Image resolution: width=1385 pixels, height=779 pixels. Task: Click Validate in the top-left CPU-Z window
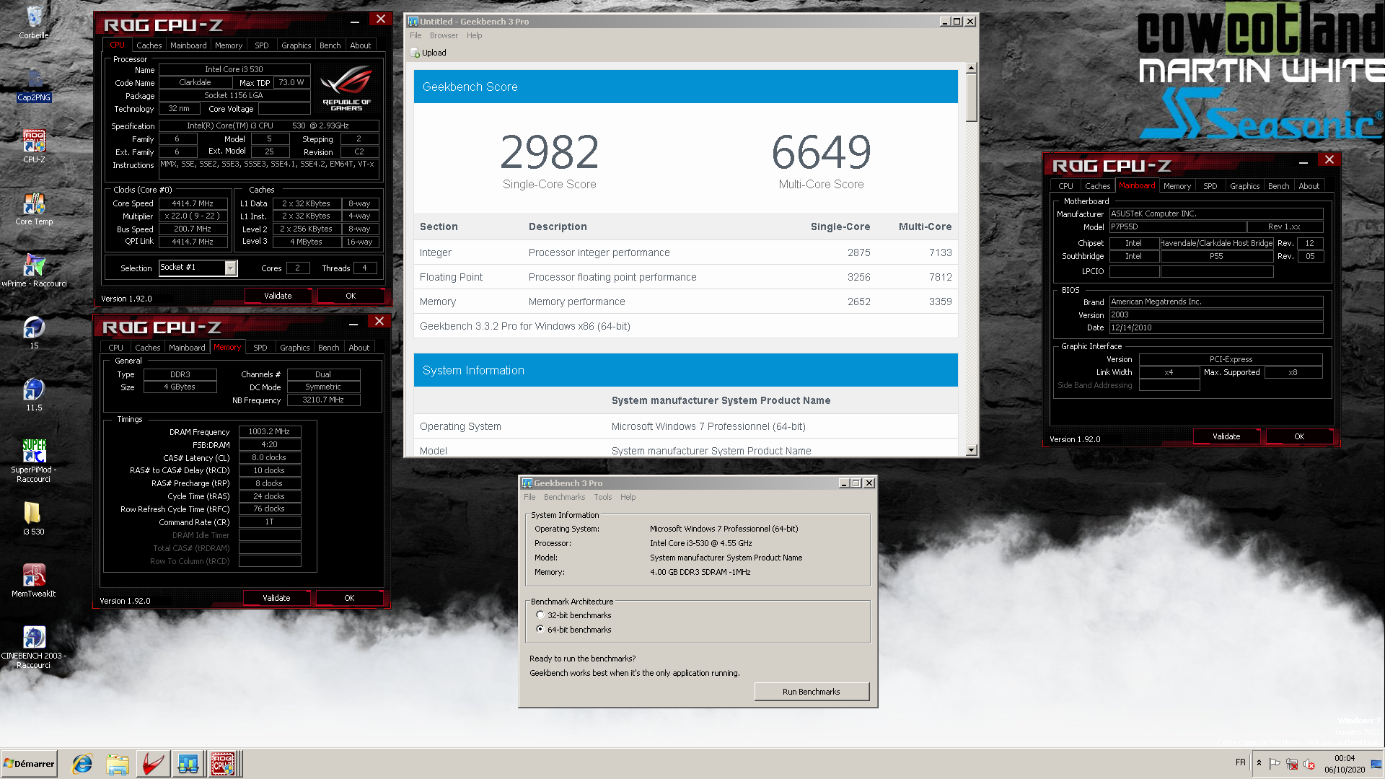tap(278, 296)
